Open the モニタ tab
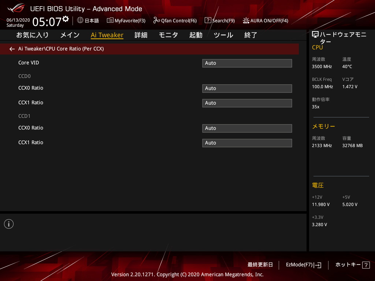Viewport: 375px width, 281px height. [168, 35]
